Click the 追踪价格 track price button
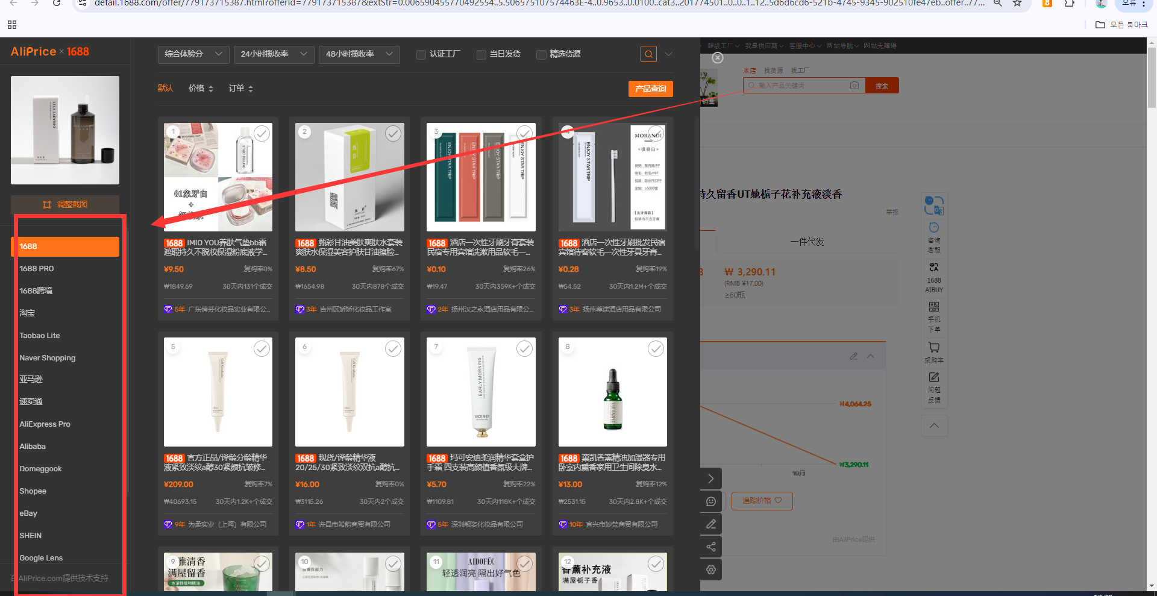The width and height of the screenshot is (1157, 596). pos(762,501)
